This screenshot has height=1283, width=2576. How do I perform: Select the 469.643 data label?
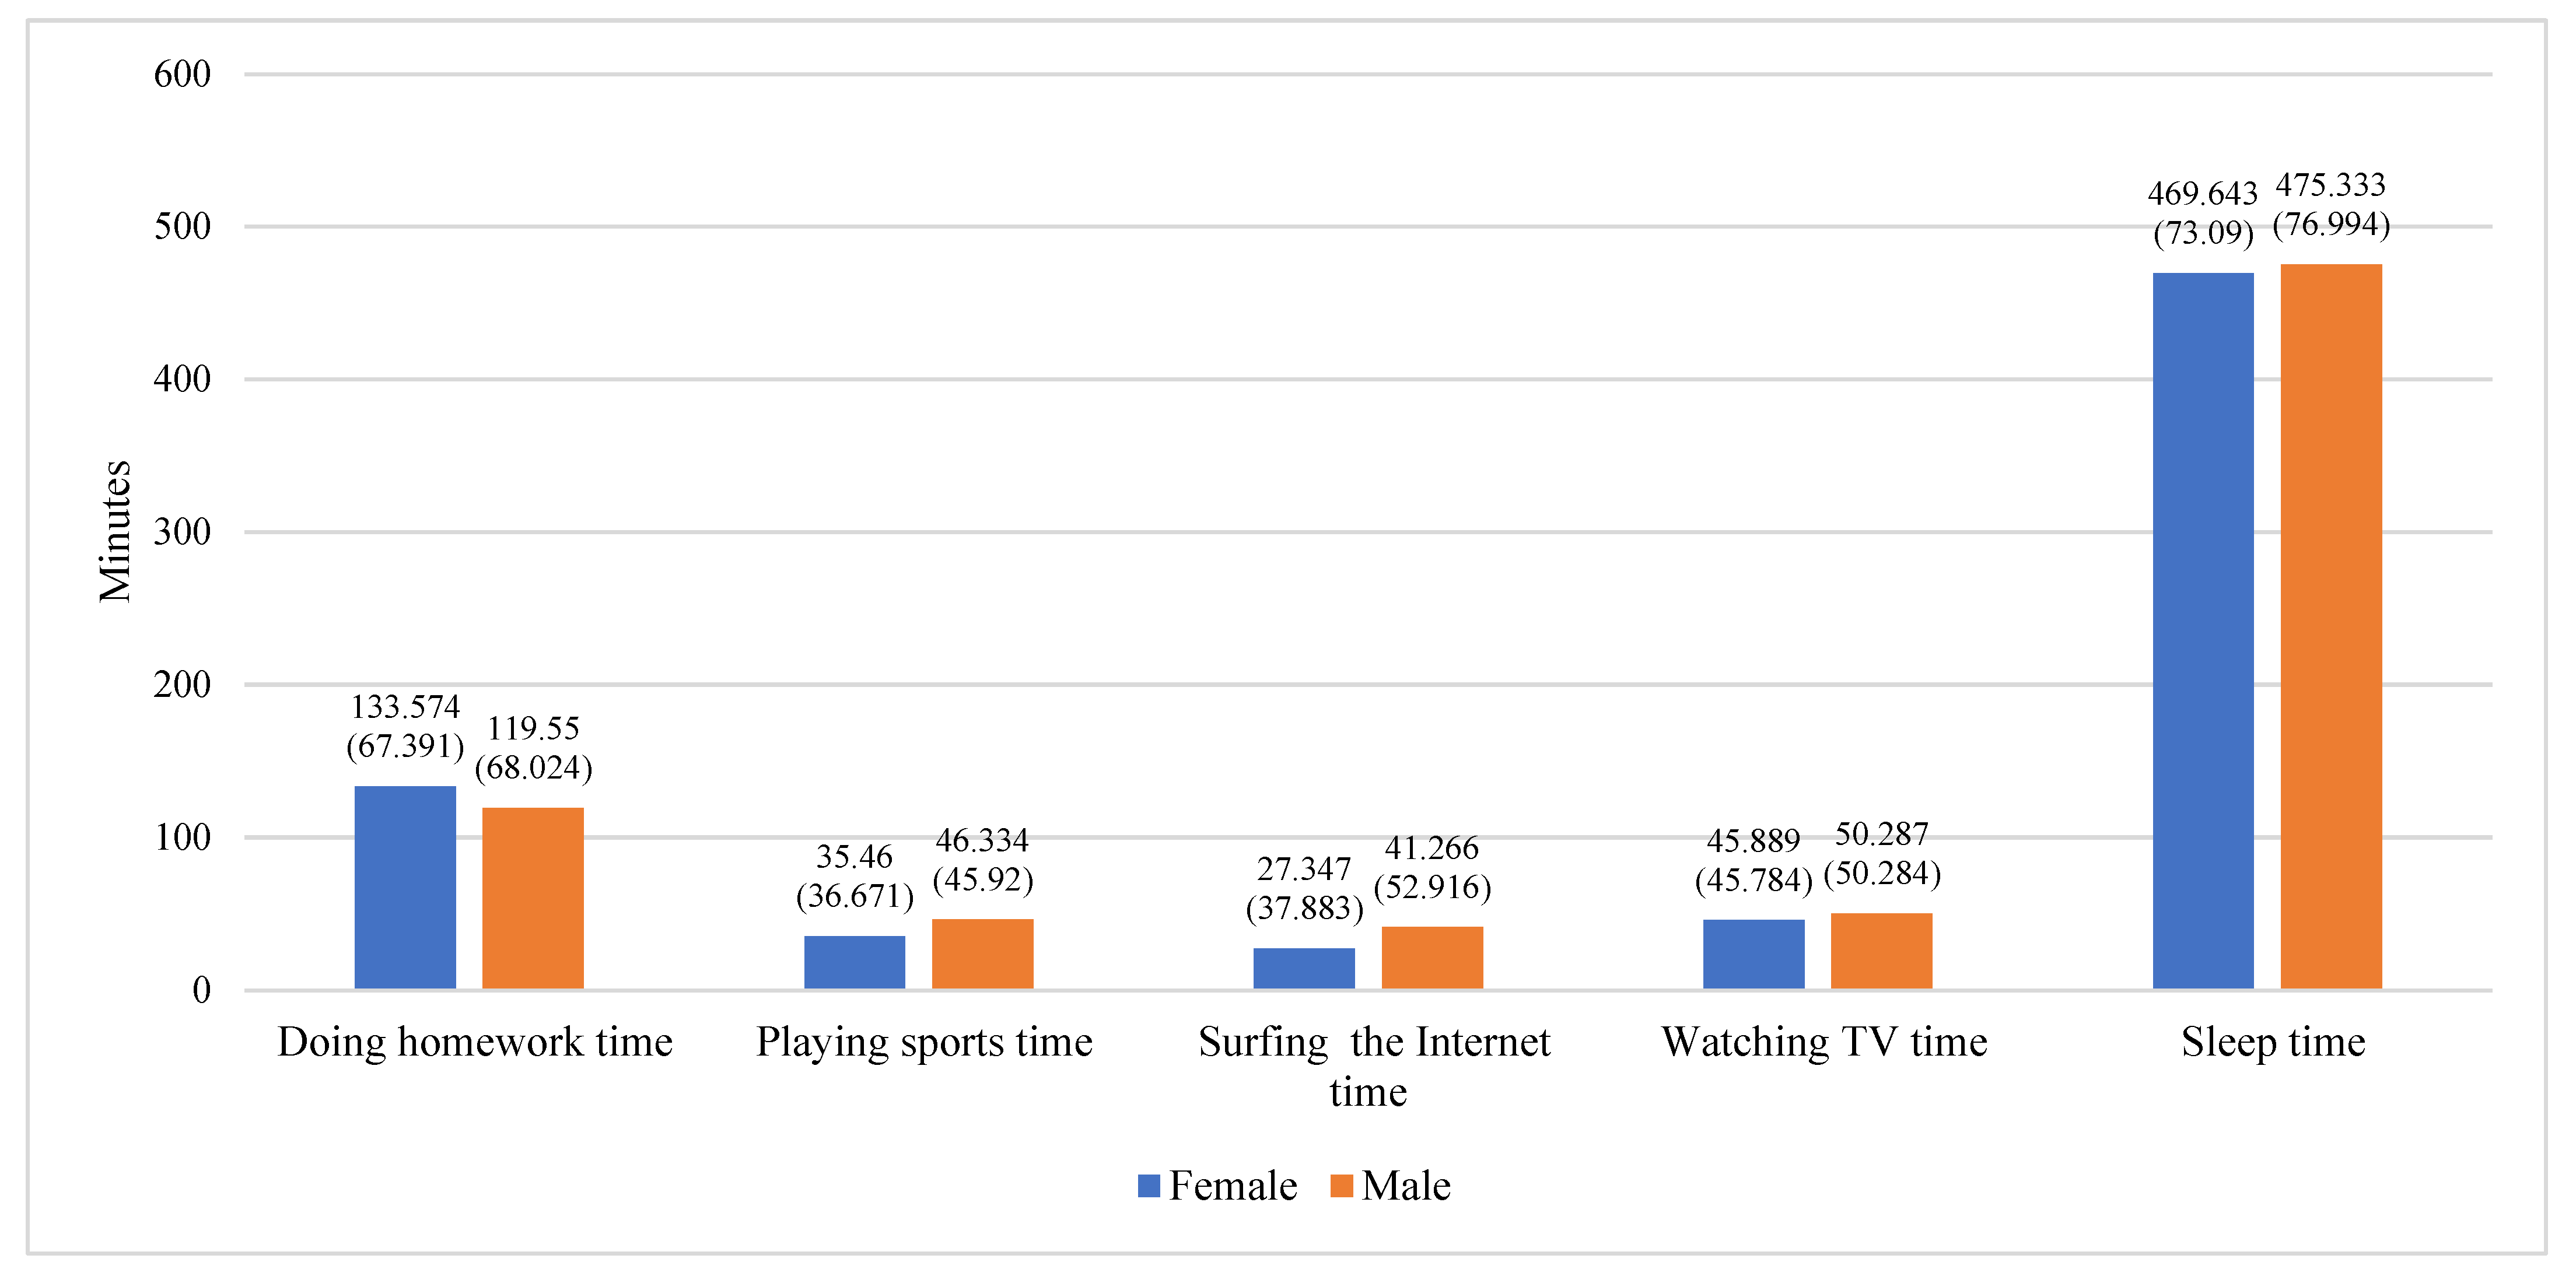2202,193
